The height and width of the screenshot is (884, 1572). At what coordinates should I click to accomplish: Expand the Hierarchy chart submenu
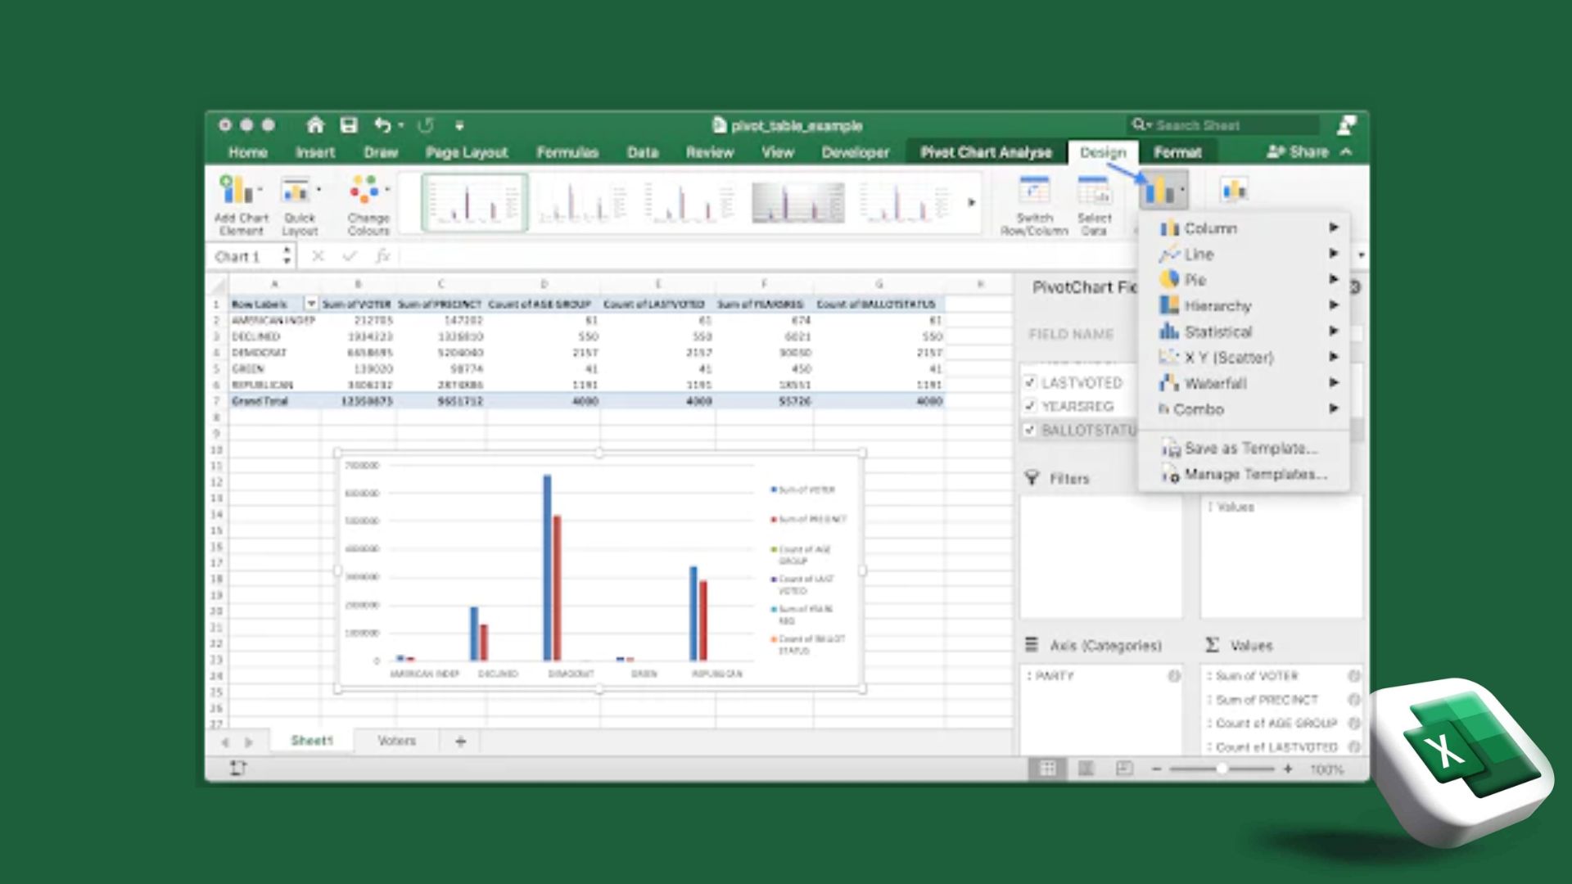1333,305
